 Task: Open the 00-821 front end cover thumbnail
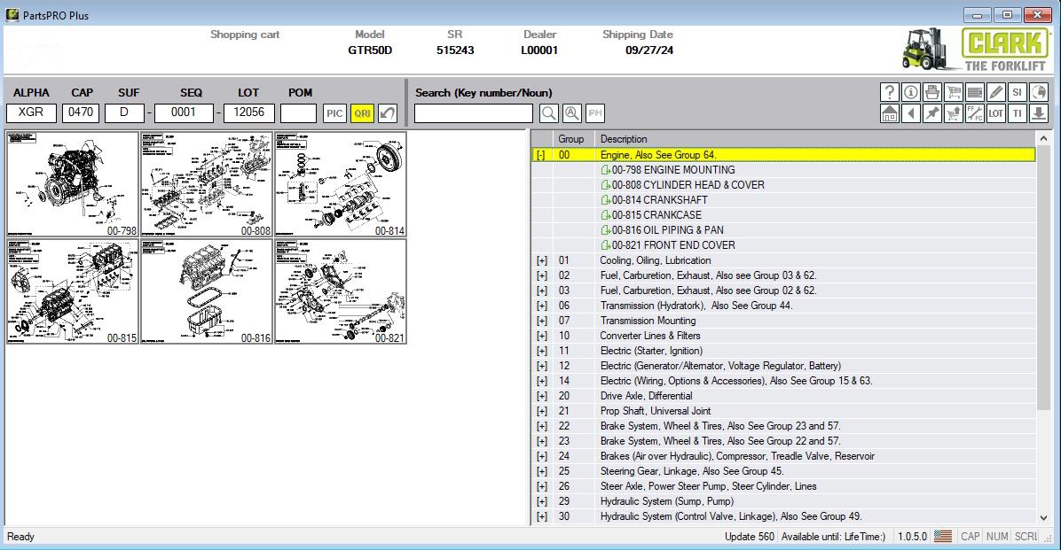[x=341, y=291]
